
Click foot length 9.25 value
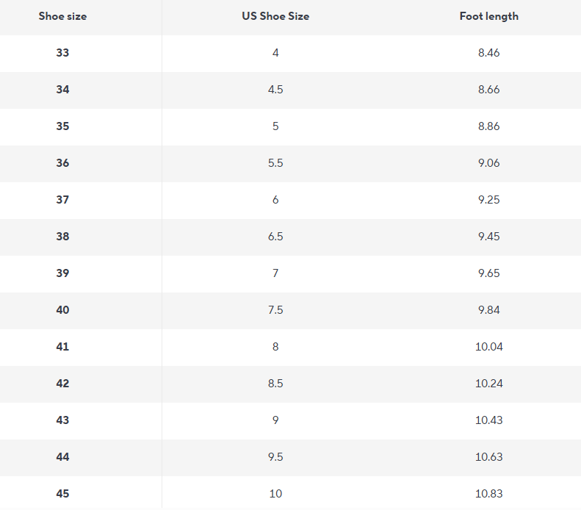point(488,200)
